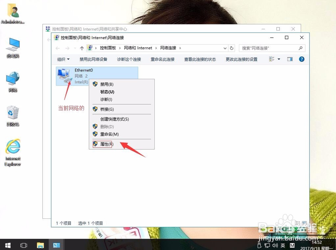Click the M input method tray icon
Image resolution: width=336 pixels, height=250 pixels.
coord(292,246)
